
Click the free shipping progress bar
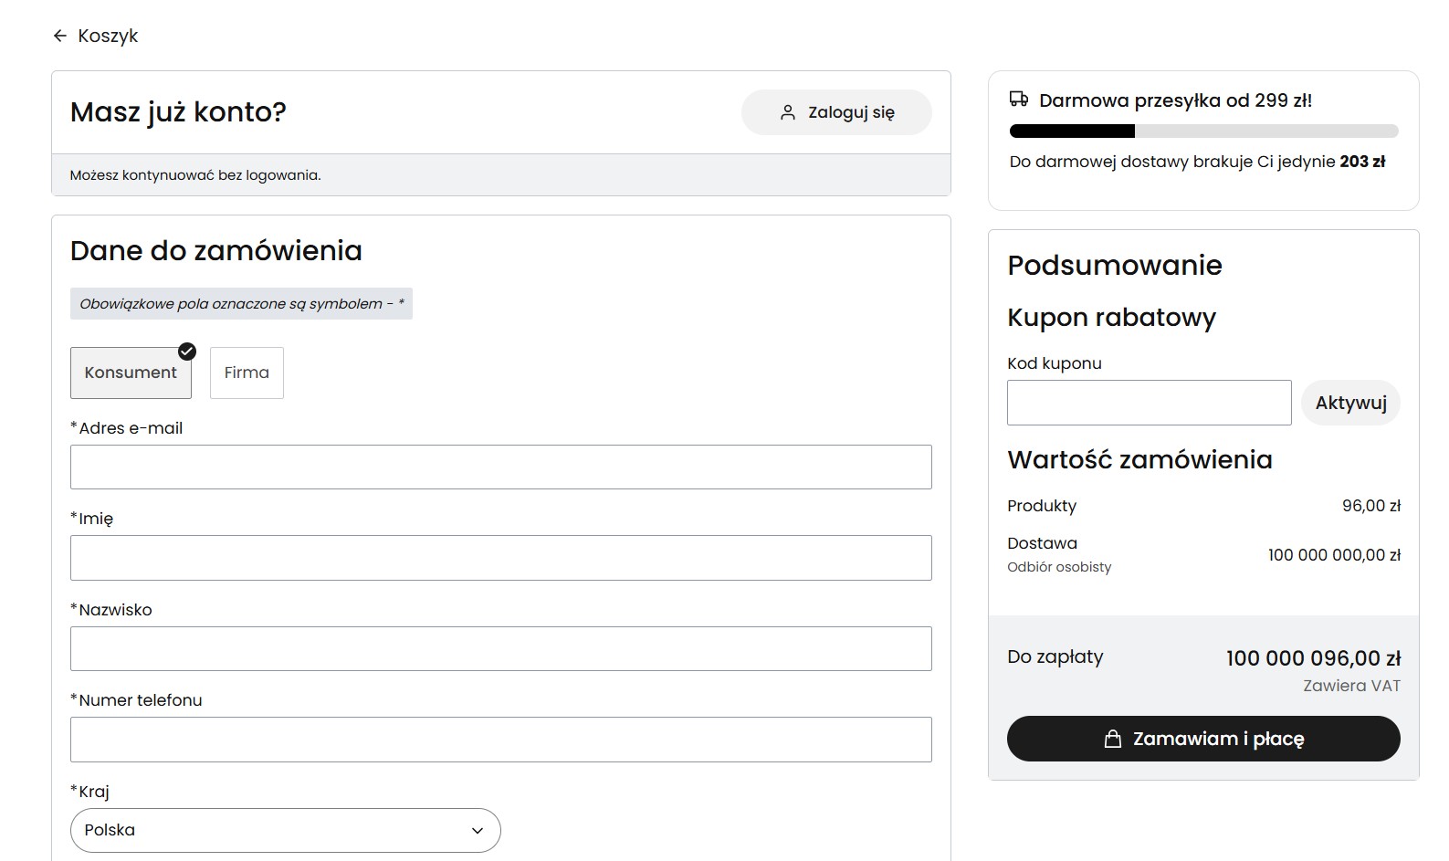click(1202, 131)
